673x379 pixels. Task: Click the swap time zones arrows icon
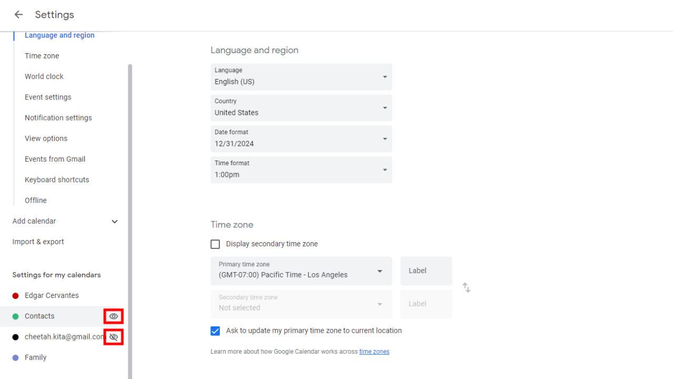(x=466, y=287)
